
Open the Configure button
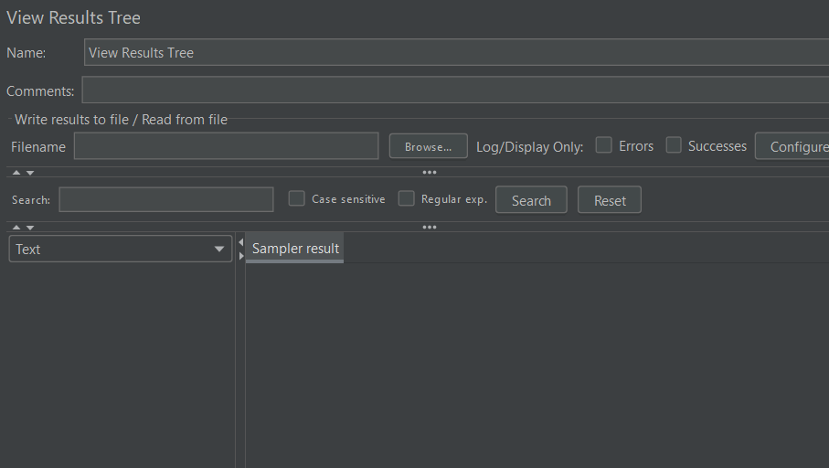[x=792, y=146]
